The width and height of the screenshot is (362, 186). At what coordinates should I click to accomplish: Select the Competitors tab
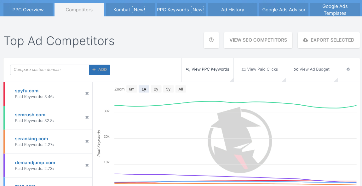click(79, 10)
